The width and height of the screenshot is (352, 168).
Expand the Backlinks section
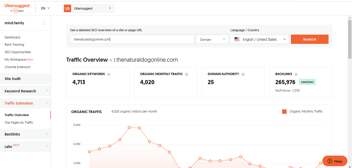tap(25, 134)
